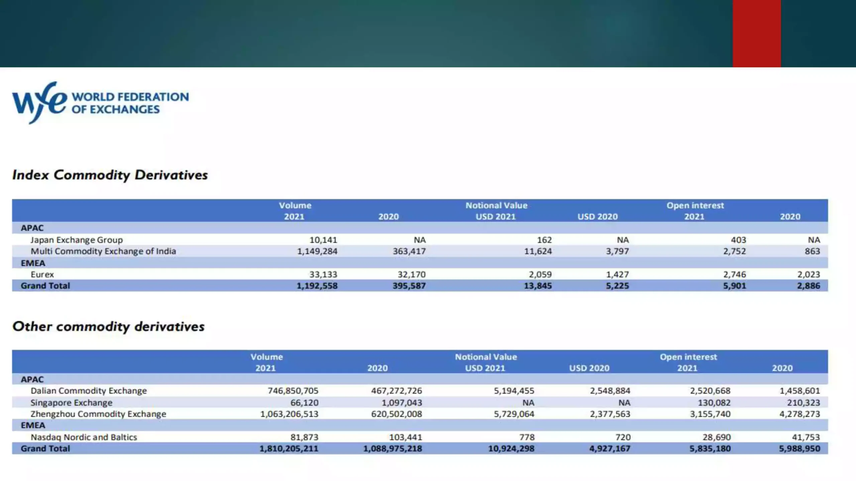This screenshot has height=481, width=856.
Task: Click Singapore Exchange volume 66,120
Action: point(305,403)
